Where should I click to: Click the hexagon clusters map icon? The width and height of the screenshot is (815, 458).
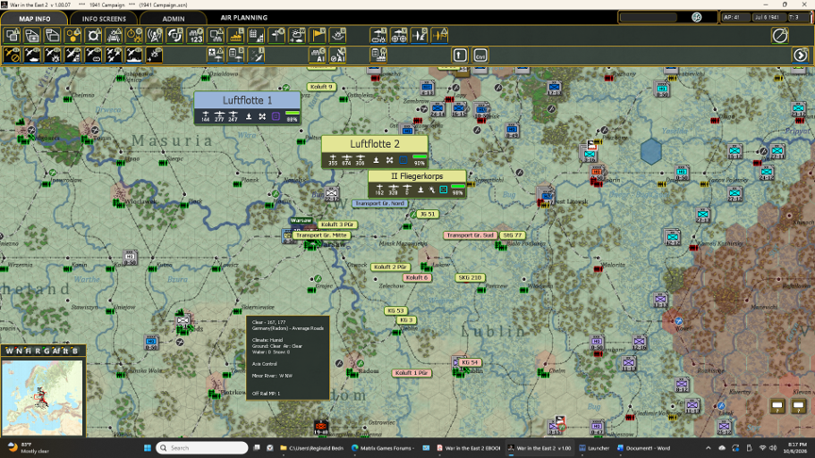tap(73, 36)
